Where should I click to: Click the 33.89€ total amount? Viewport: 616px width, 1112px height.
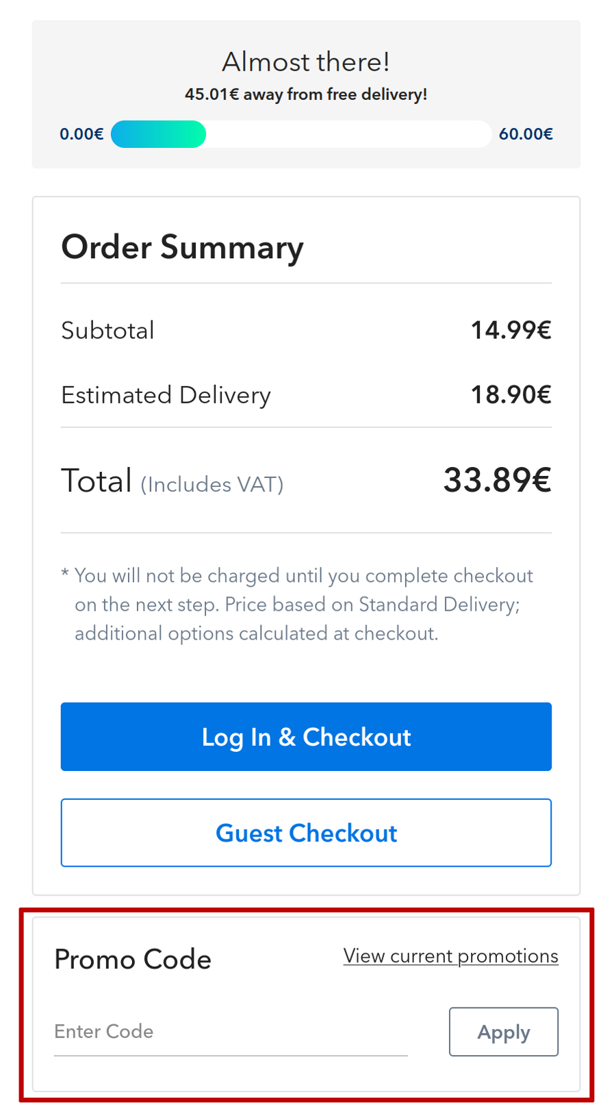pos(497,480)
